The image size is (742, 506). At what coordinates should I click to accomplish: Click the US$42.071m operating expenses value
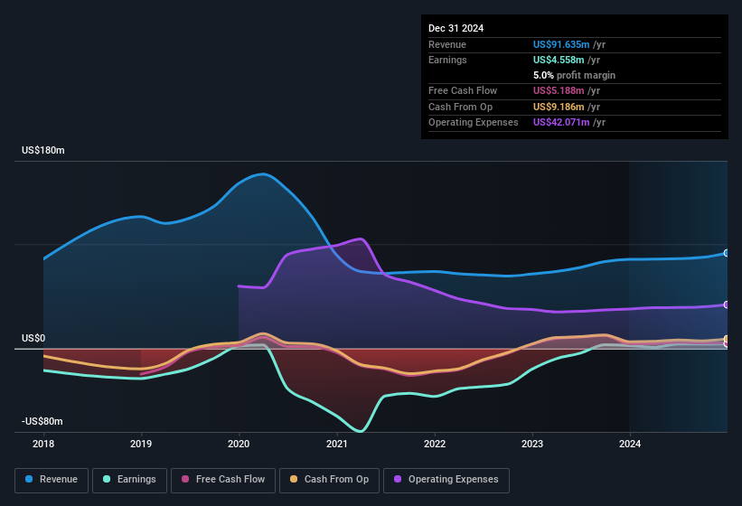561,123
